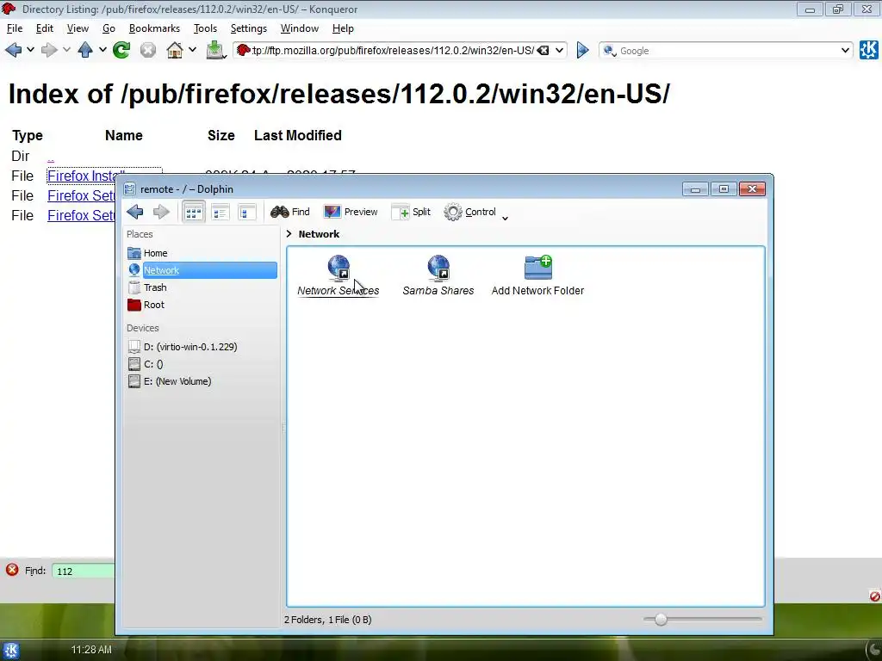Adjust Dolphin icon zoom slider
The image size is (882, 661).
(661, 620)
